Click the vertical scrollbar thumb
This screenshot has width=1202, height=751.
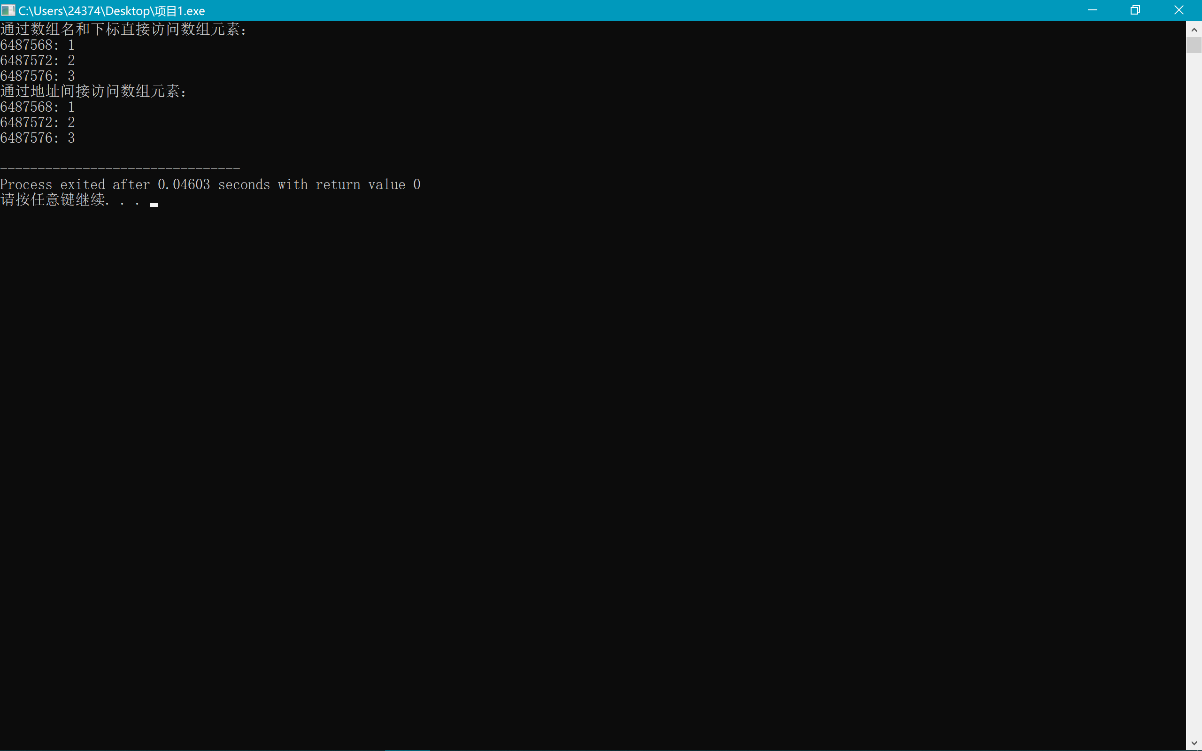[x=1194, y=45]
